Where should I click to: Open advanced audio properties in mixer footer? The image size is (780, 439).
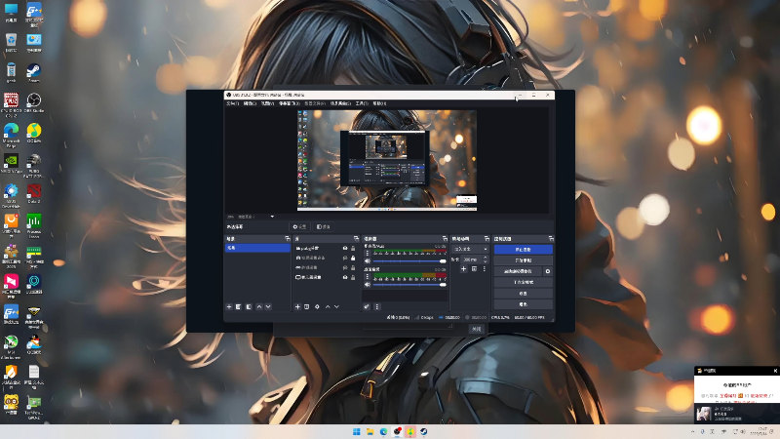click(x=367, y=306)
